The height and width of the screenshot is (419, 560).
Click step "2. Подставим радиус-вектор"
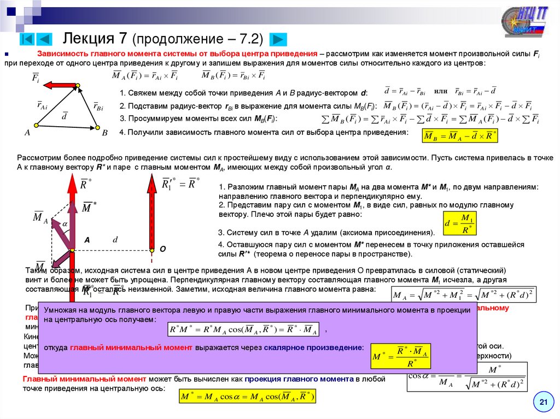point(248,107)
